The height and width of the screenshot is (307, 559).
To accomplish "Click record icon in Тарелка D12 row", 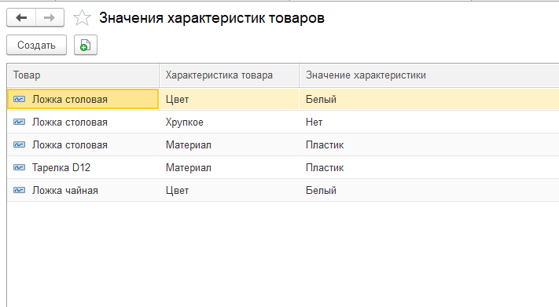I will (x=19, y=167).
